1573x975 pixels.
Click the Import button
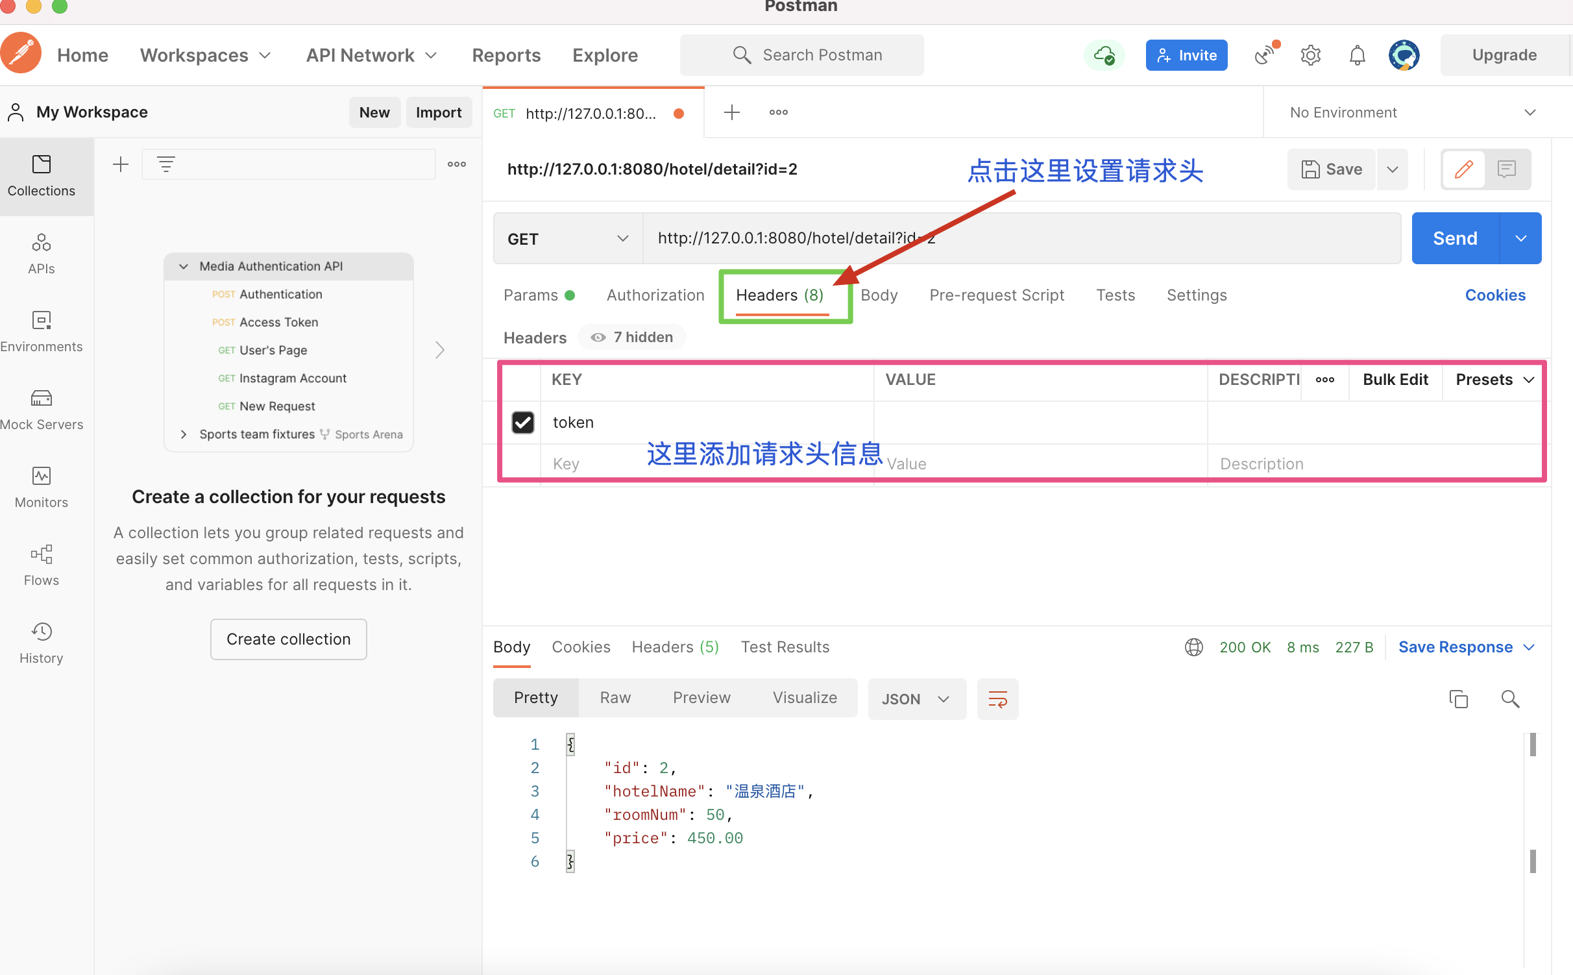(x=439, y=112)
